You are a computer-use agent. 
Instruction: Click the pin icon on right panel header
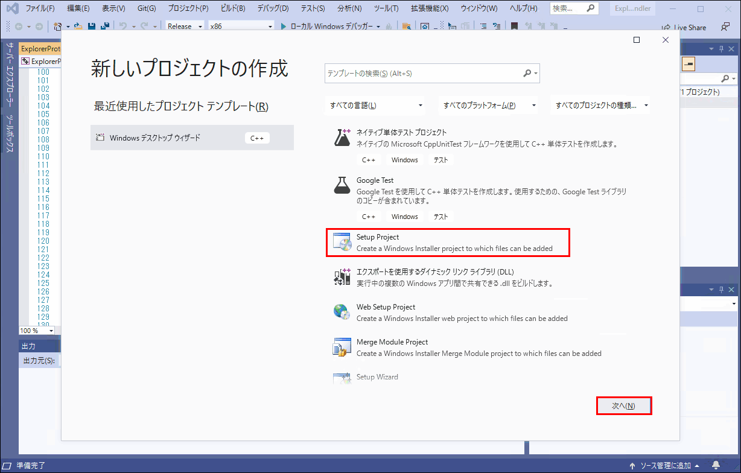coord(721,49)
